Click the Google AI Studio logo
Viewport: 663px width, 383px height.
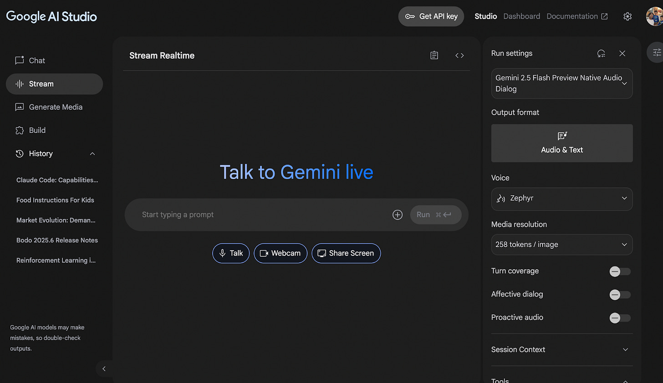point(51,16)
